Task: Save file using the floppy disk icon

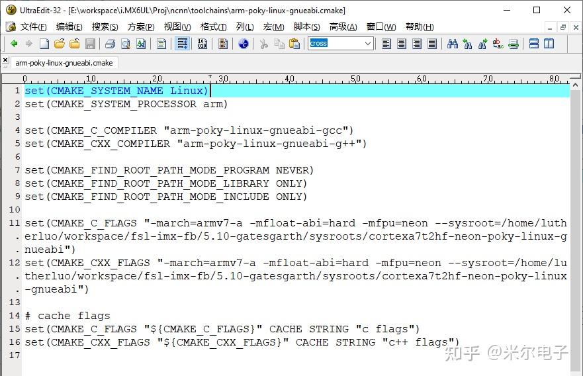Action: tap(90, 44)
